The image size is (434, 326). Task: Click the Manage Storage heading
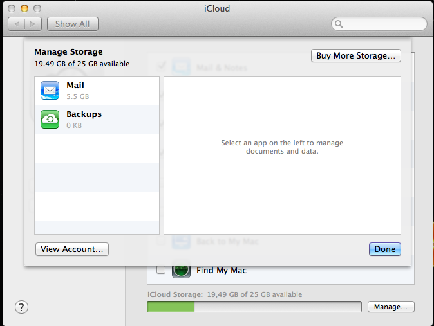point(68,51)
